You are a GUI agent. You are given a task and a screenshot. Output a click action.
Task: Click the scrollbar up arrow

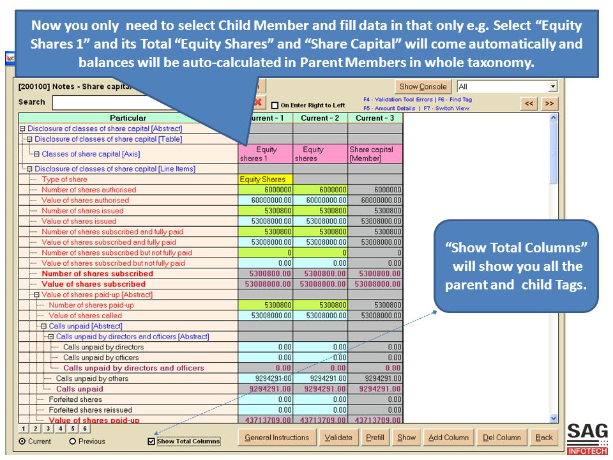pos(554,118)
